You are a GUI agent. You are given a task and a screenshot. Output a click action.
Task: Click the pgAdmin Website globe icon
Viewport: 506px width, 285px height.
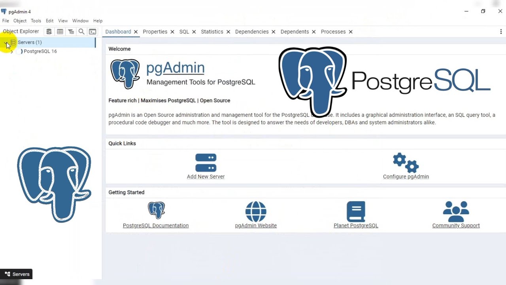tap(256, 211)
